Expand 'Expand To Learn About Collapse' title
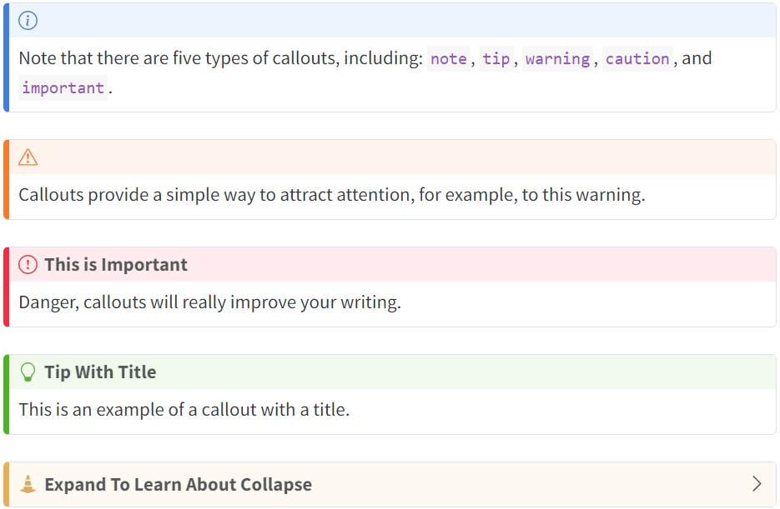This screenshot has height=509, width=780. pos(178,484)
